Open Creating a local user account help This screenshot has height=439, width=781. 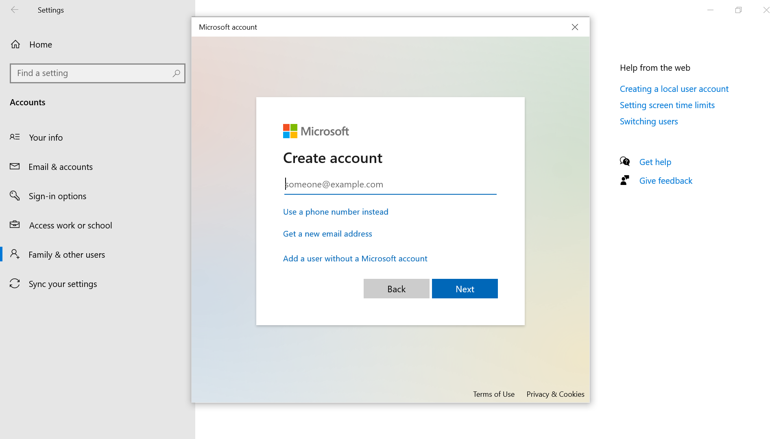(674, 89)
